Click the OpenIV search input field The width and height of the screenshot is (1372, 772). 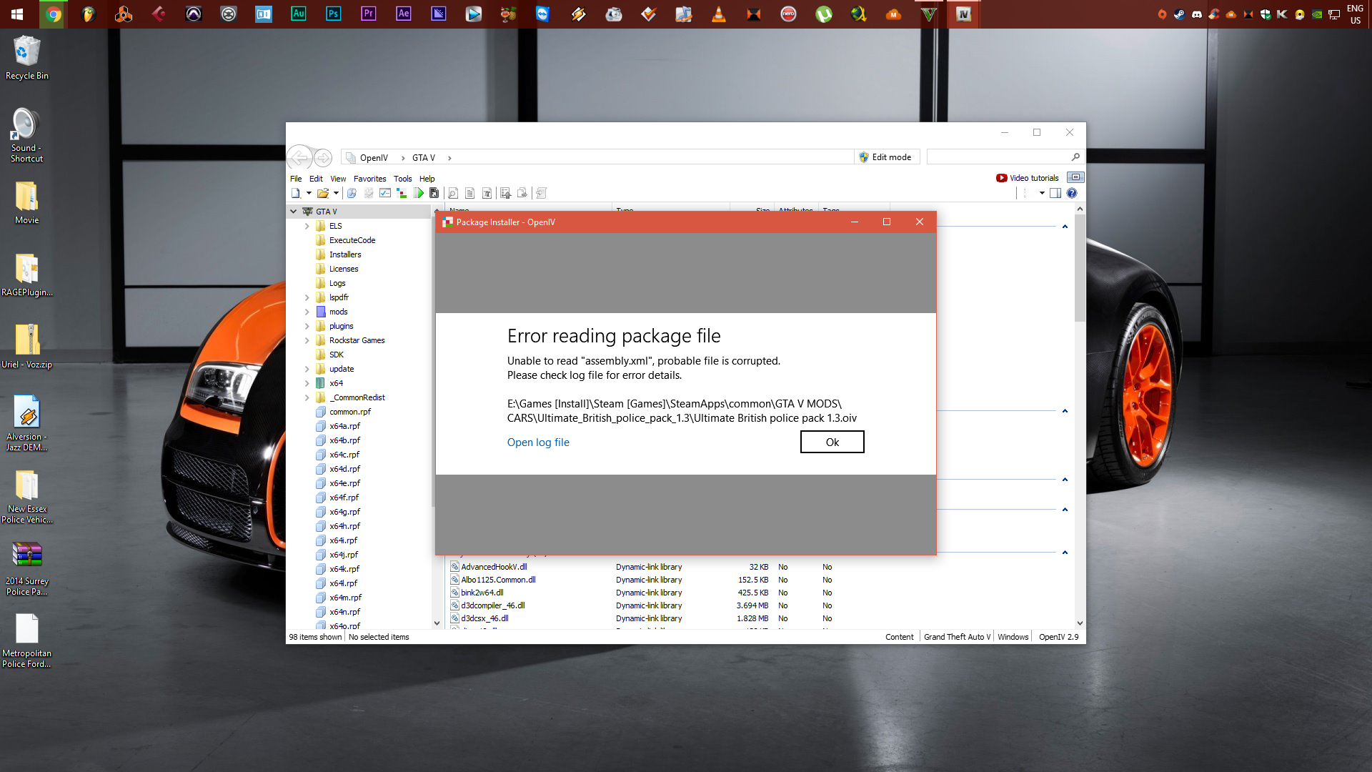coord(998,157)
